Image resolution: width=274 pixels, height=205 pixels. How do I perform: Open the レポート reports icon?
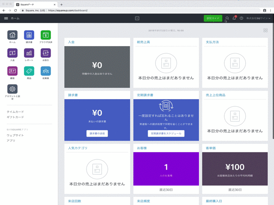[29, 53]
